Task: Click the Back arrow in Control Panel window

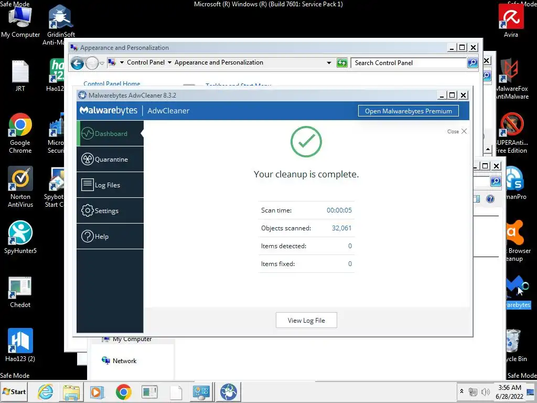Action: [x=78, y=63]
